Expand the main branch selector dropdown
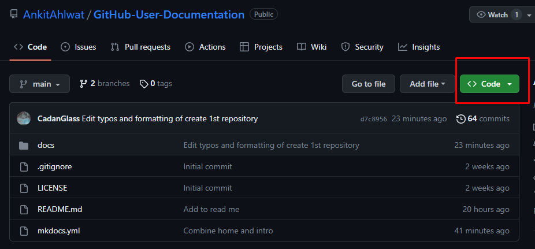Image resolution: width=535 pixels, height=249 pixels. [x=40, y=84]
